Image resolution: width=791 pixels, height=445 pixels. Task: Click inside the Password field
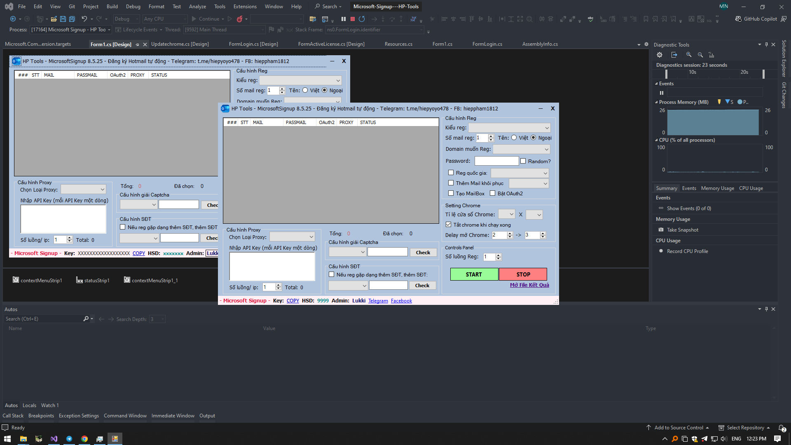pos(496,161)
